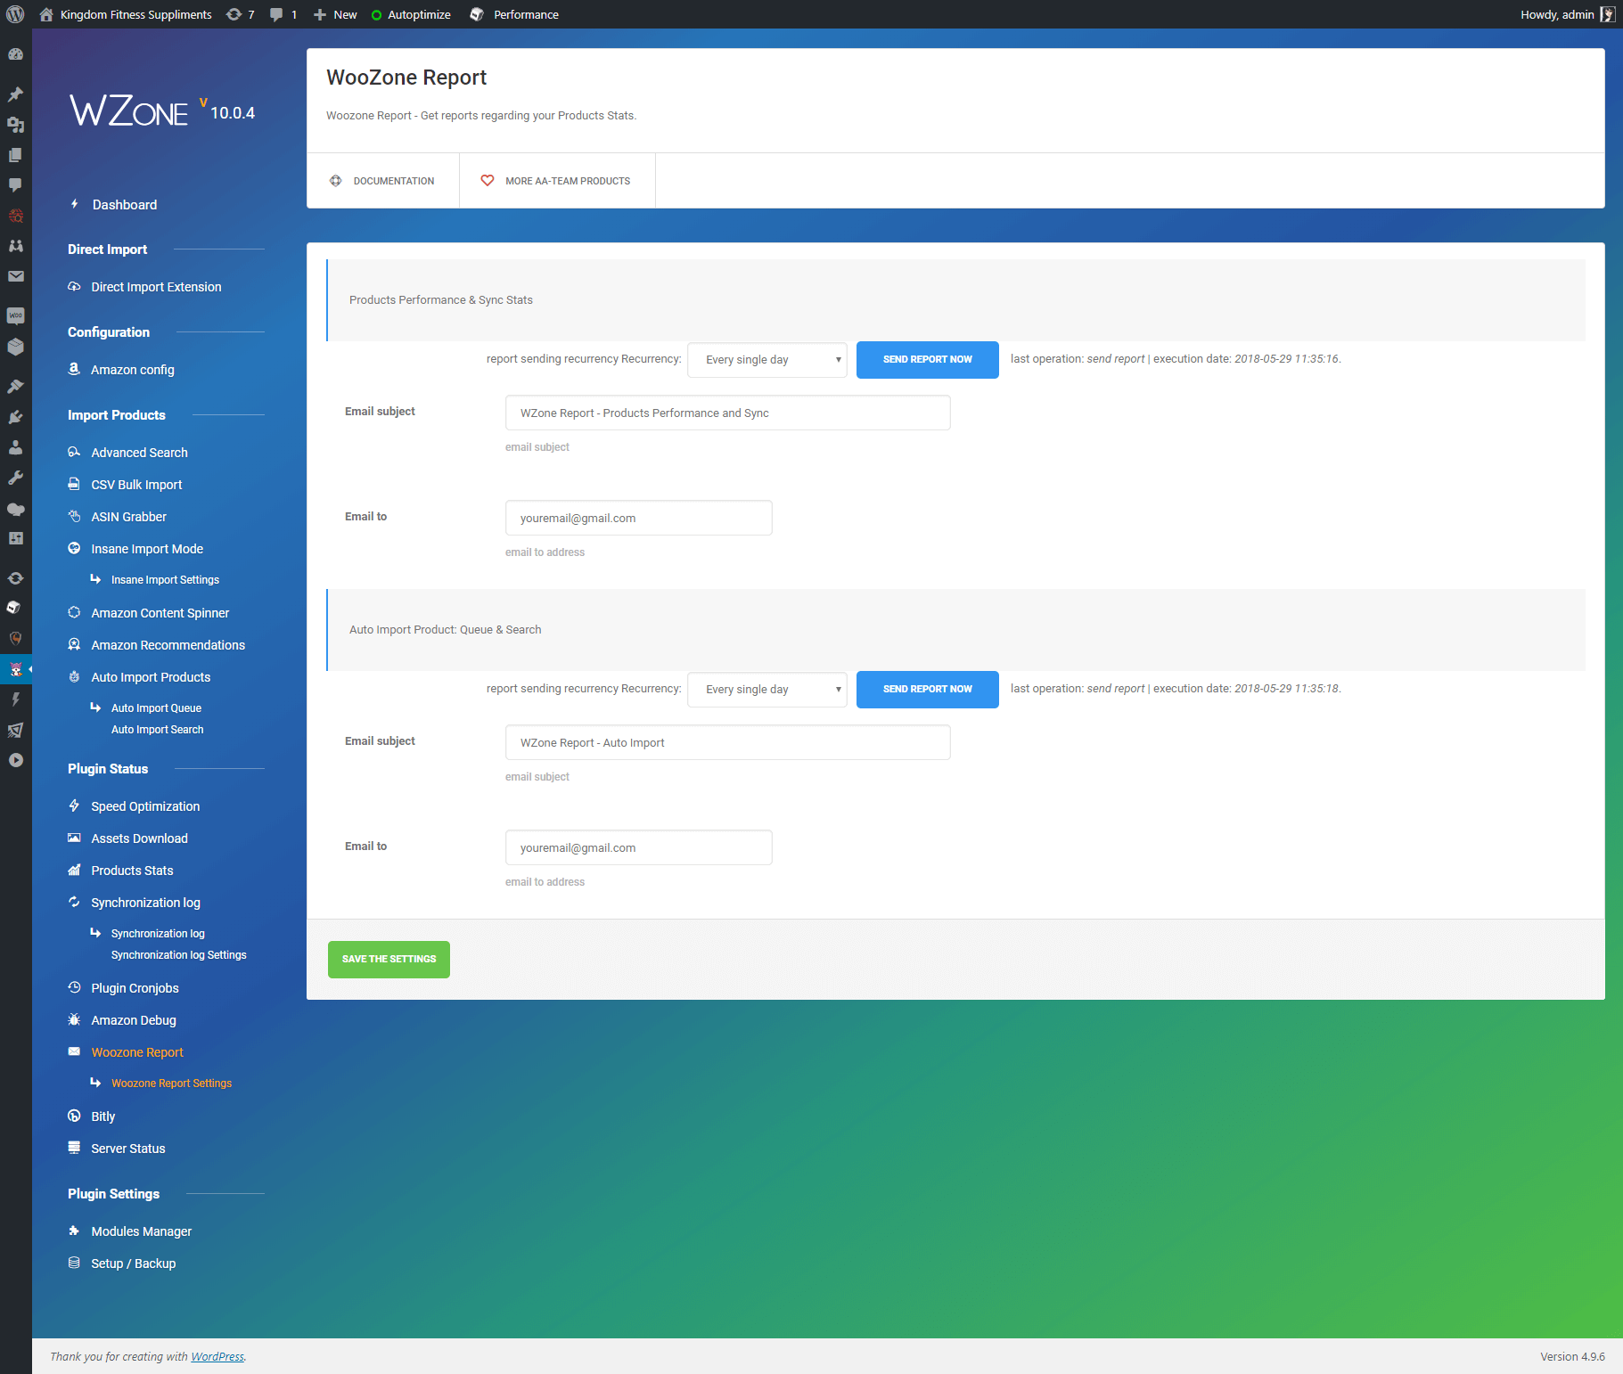Edit Email to field under Products Performance
Viewport: 1623px width, 1374px height.
[639, 518]
